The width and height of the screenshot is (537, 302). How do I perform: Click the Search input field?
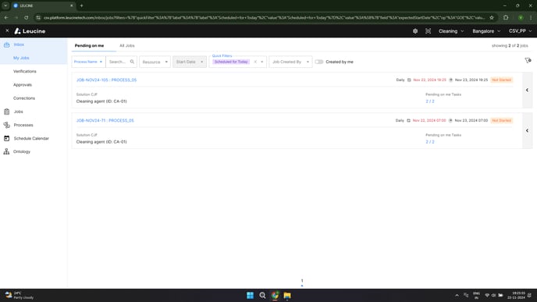(118, 62)
